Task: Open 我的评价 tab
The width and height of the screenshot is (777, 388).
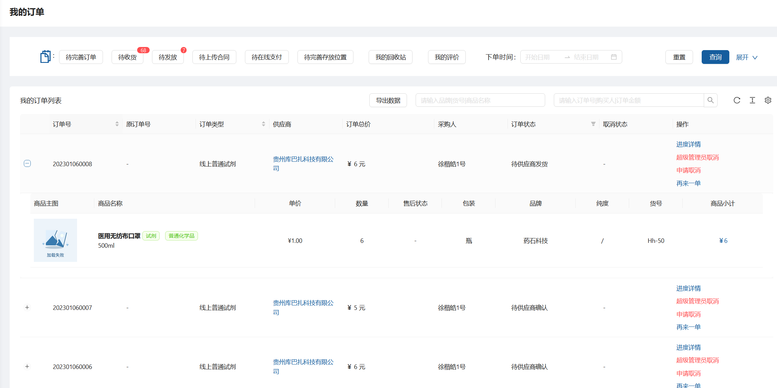Action: pyautogui.click(x=447, y=57)
